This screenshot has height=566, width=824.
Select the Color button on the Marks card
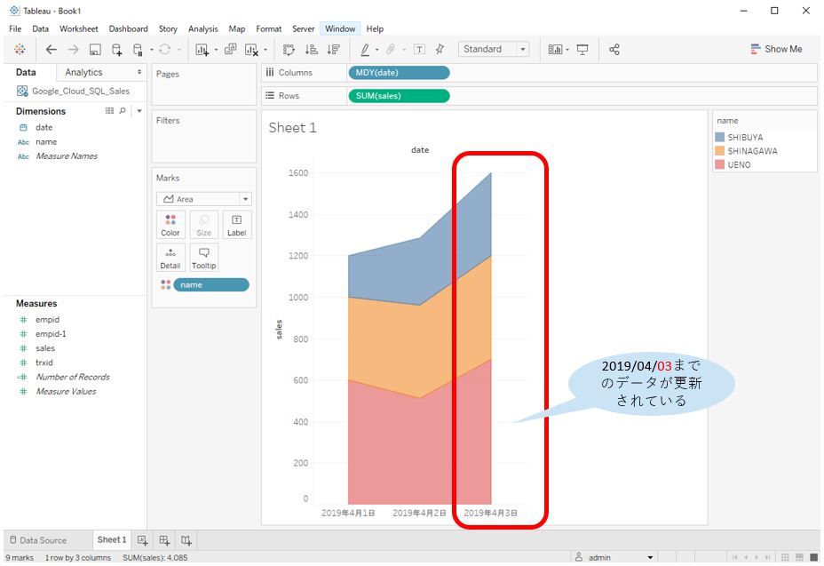pos(170,224)
